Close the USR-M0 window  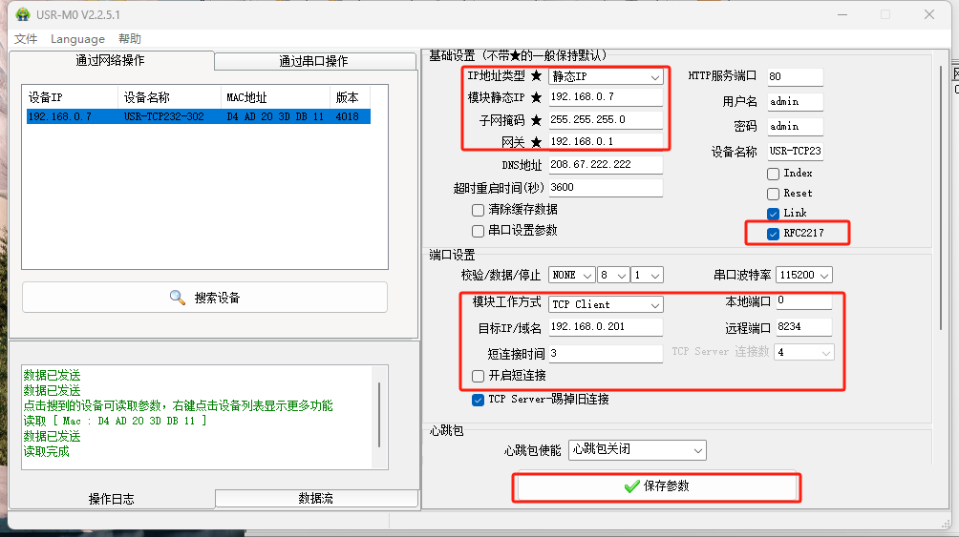[x=929, y=14]
